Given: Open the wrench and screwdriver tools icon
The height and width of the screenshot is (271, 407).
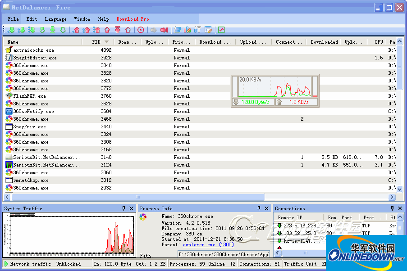Looking at the screenshot, I should 197,30.
